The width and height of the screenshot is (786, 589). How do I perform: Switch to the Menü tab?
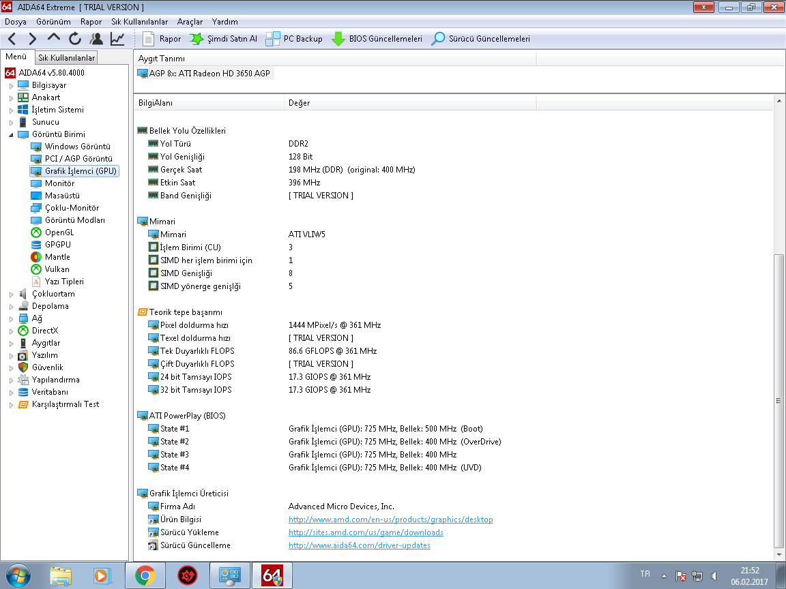[x=16, y=57]
